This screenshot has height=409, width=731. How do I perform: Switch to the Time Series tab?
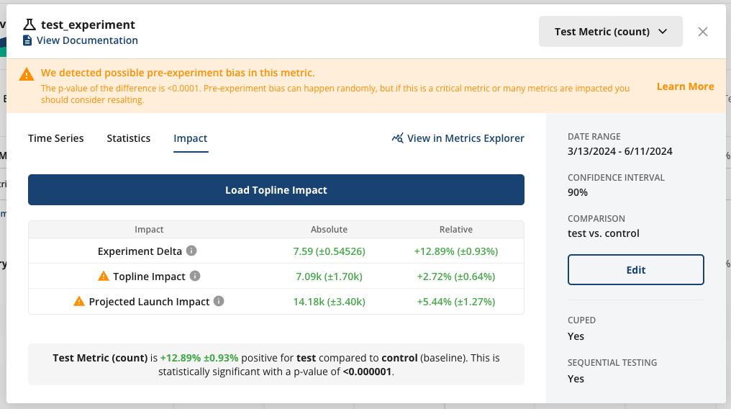55,138
